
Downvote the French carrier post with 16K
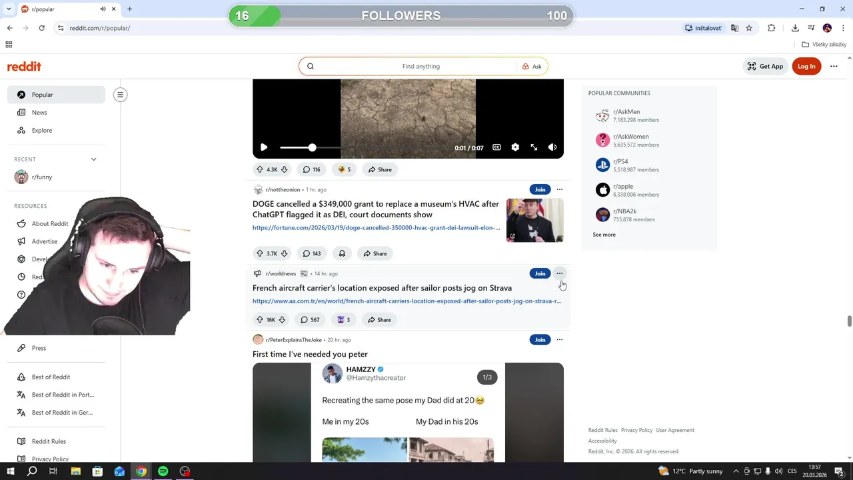tap(283, 320)
